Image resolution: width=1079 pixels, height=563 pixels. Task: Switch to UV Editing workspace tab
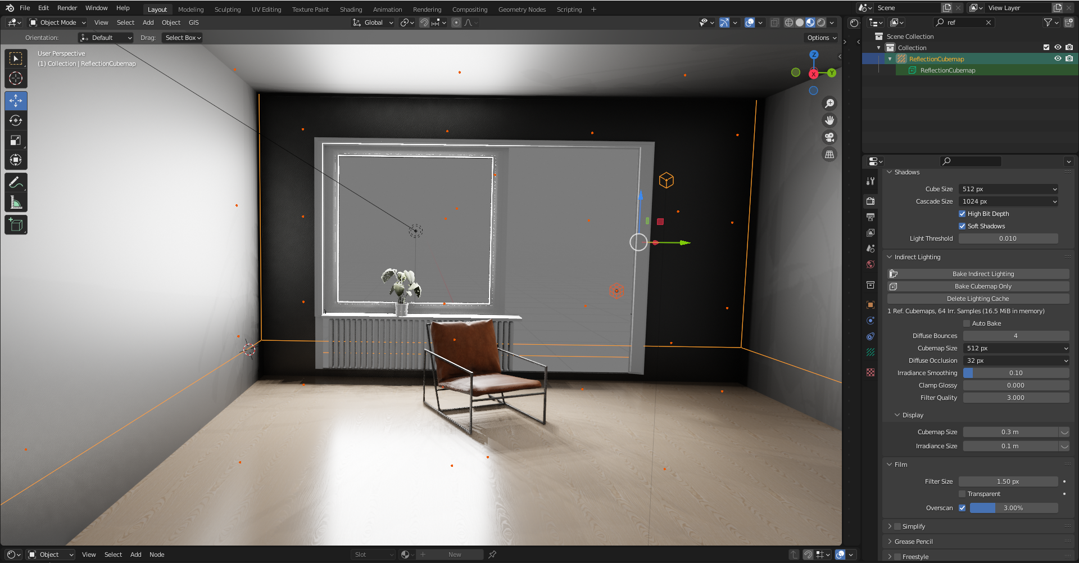point(266,10)
